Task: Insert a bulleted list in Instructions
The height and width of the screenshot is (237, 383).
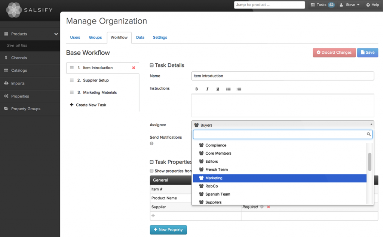Action: click(228, 89)
